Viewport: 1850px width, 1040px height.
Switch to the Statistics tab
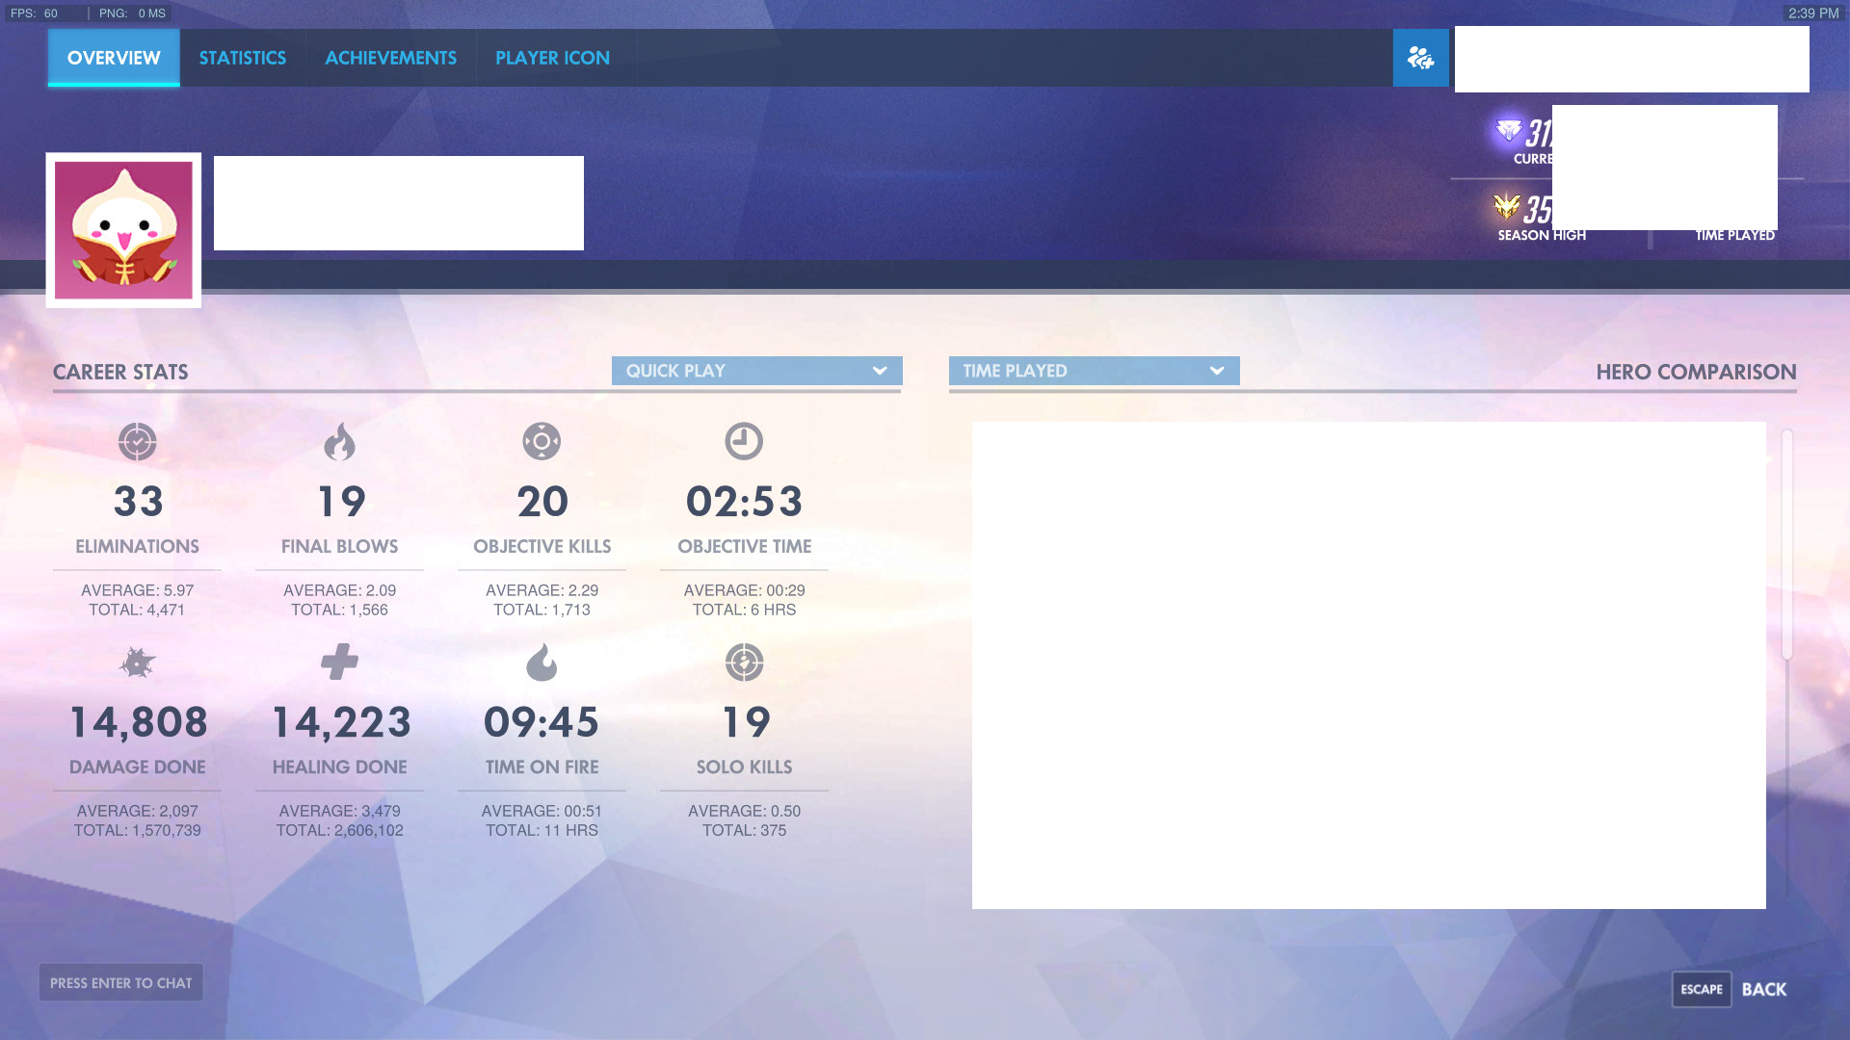pyautogui.click(x=243, y=58)
